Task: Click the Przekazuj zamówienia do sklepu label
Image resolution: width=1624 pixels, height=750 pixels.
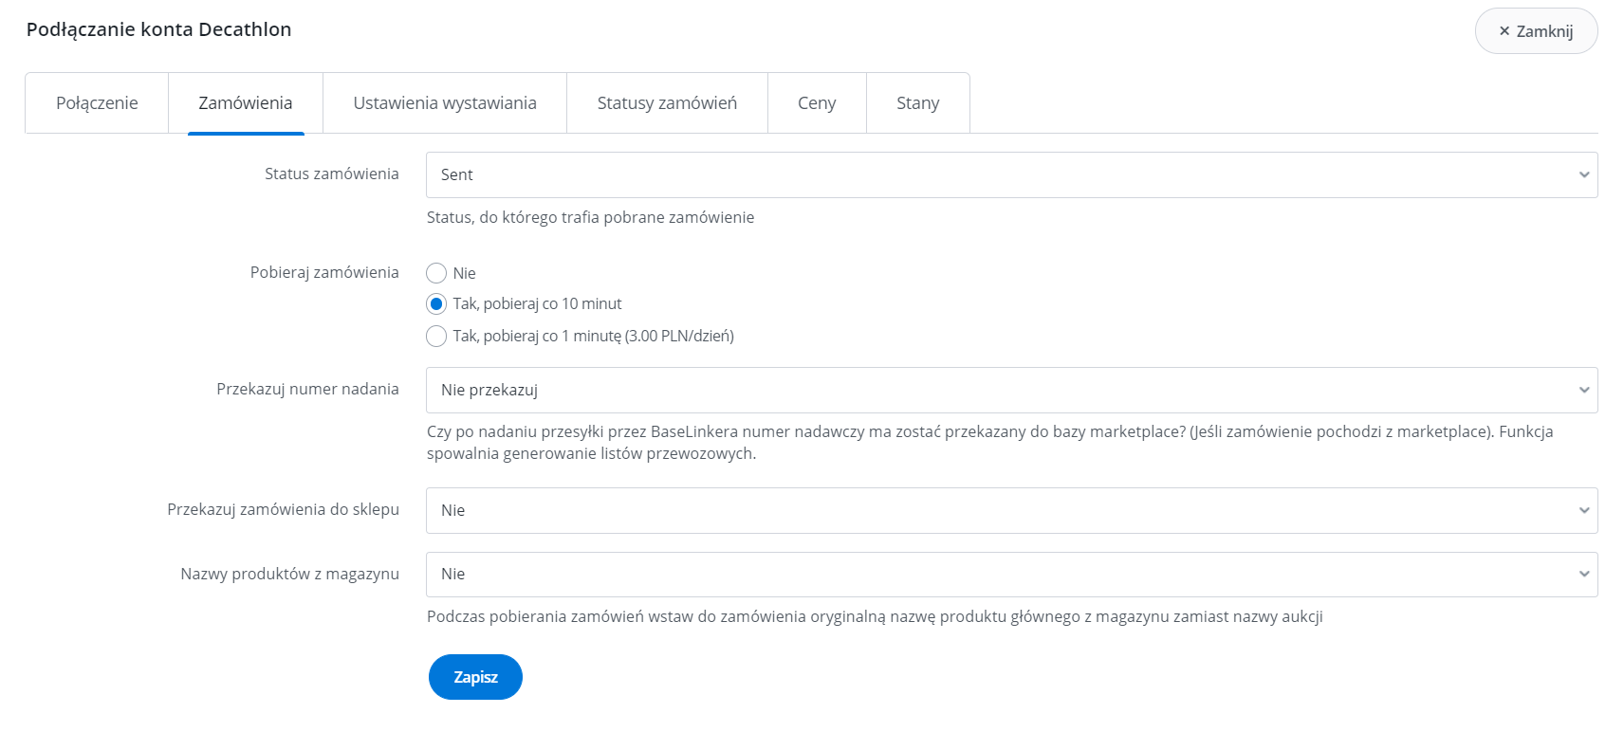Action: click(283, 509)
